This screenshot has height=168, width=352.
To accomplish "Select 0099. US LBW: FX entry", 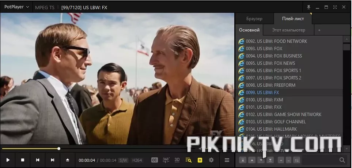I will 289,93.
